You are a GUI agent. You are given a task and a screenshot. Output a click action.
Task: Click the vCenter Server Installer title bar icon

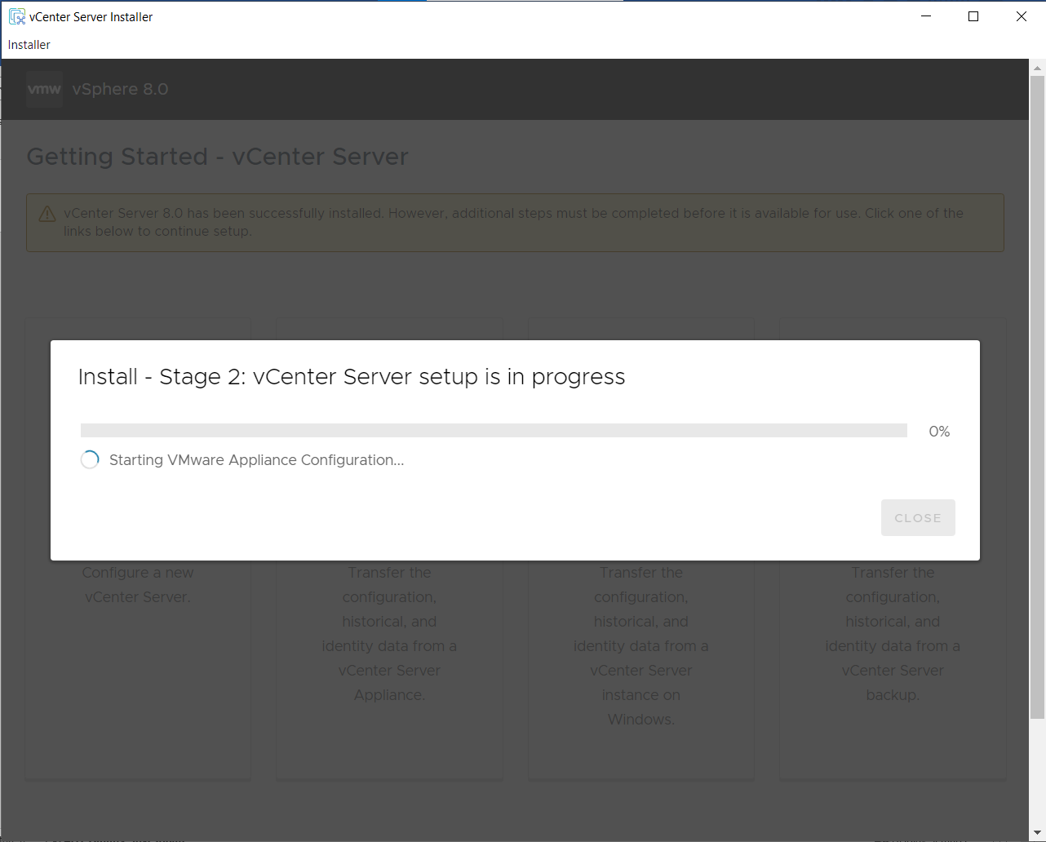[x=16, y=16]
